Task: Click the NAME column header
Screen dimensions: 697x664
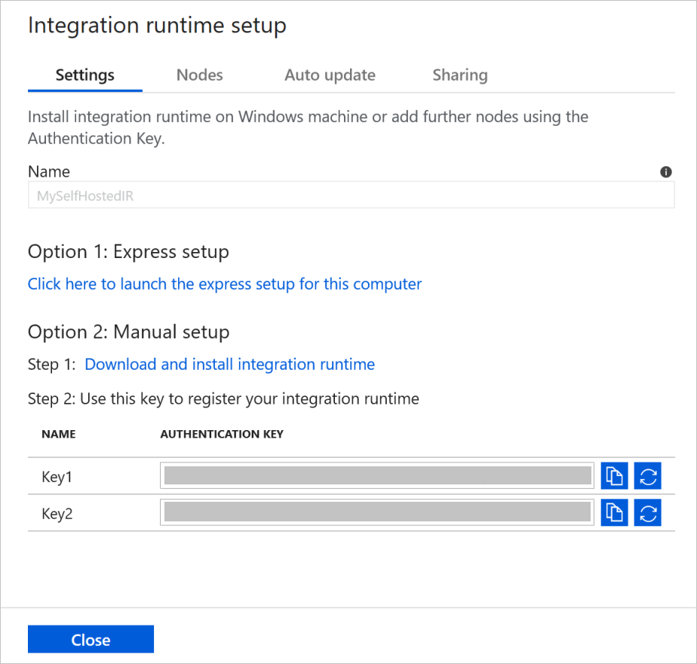Action: coord(59,434)
